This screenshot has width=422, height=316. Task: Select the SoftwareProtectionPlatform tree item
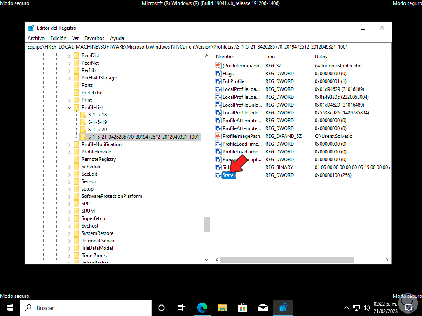(112, 196)
